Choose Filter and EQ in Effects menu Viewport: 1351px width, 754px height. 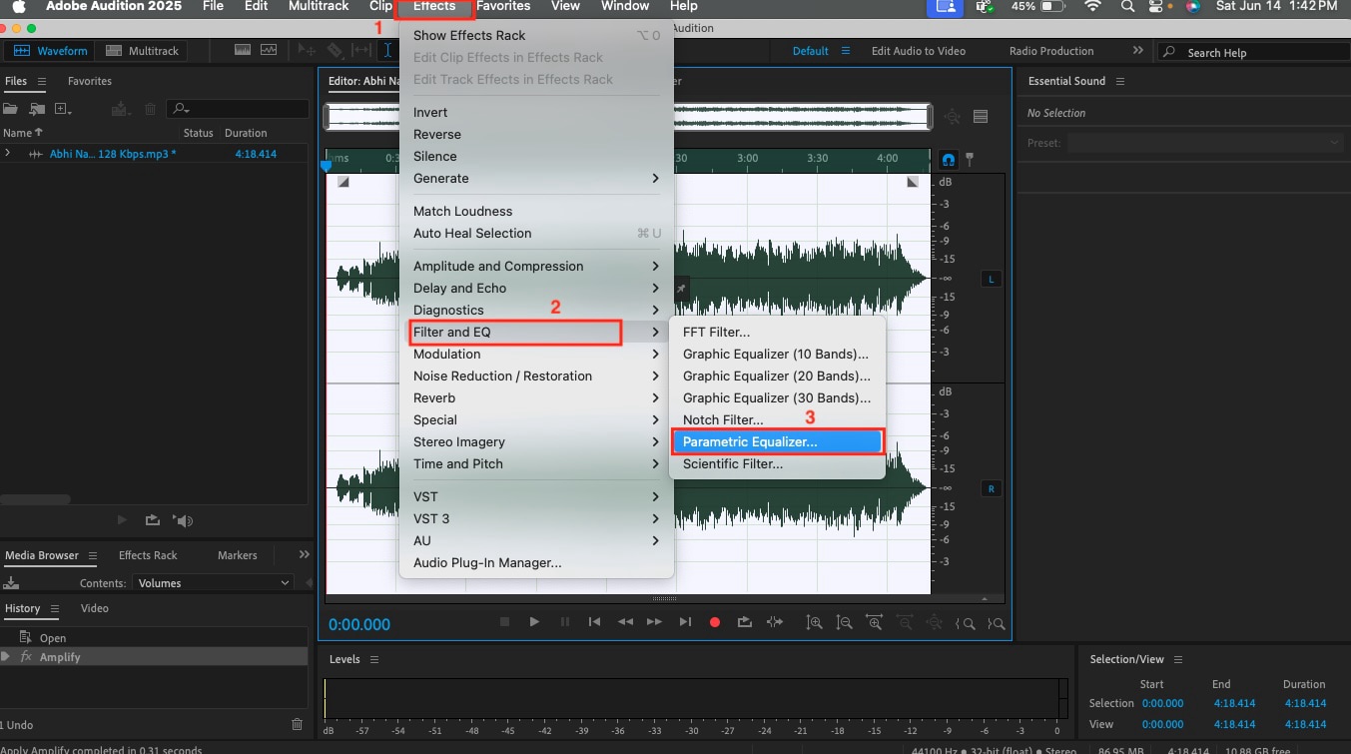536,332
